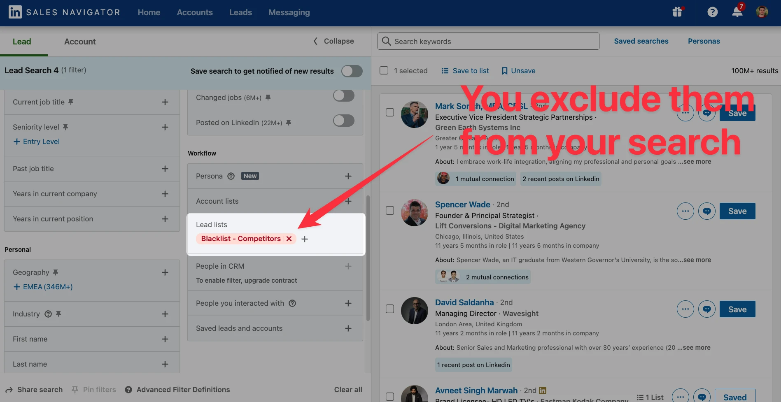
Task: Add EMEA geography suggestion
Action: [x=43, y=287]
